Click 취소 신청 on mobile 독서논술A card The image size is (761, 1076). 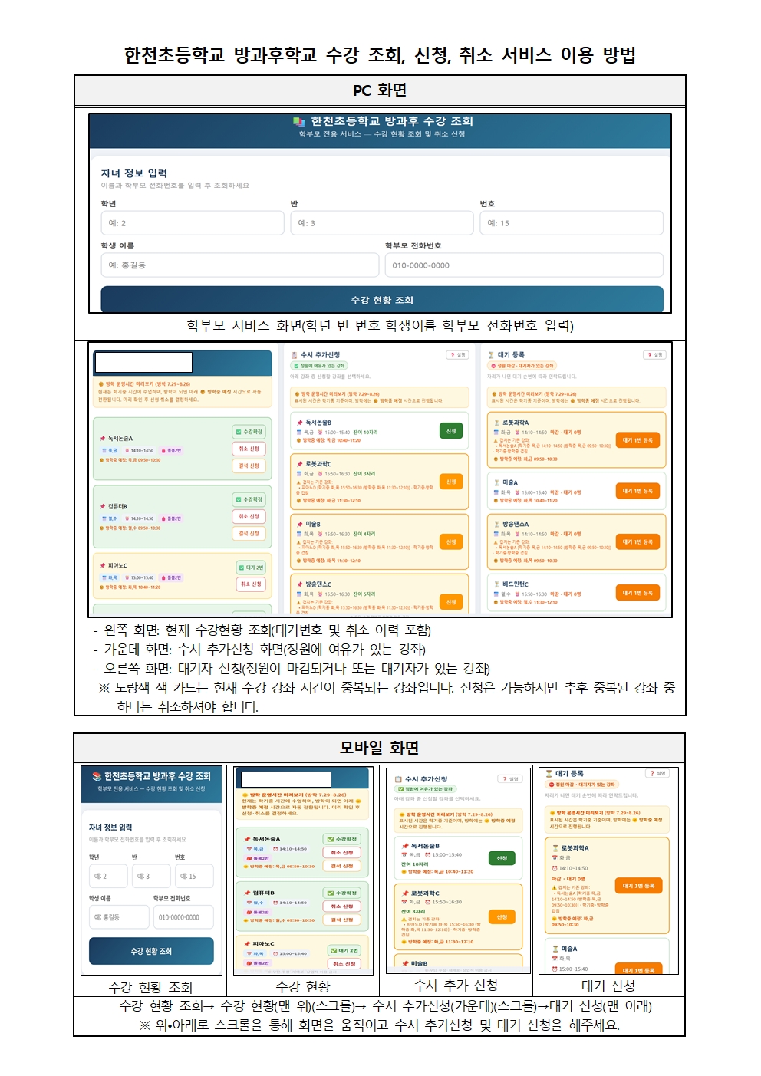click(342, 852)
